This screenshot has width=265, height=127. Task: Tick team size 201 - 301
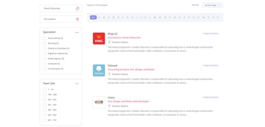(x=45, y=100)
